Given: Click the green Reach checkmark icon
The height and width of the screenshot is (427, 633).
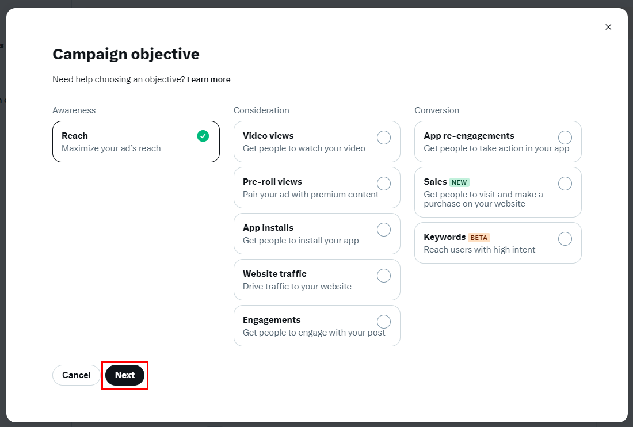Looking at the screenshot, I should pos(203,136).
